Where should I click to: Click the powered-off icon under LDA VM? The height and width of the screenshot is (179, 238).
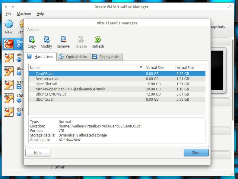coord(19,100)
